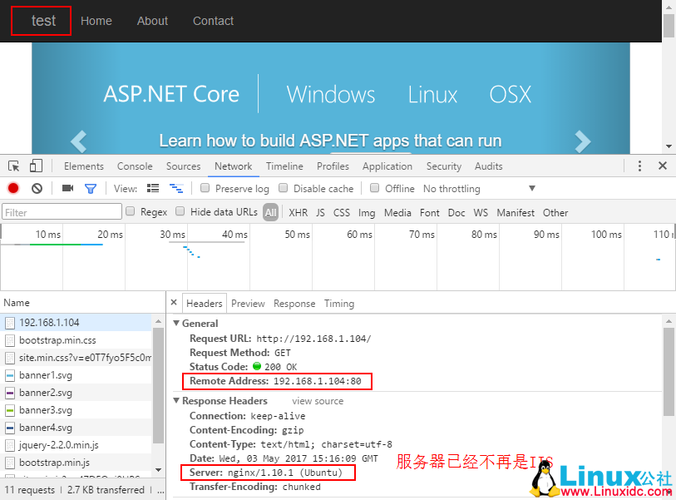This screenshot has width=676, height=500.
Task: Open the Contact page link
Action: pyautogui.click(x=213, y=21)
